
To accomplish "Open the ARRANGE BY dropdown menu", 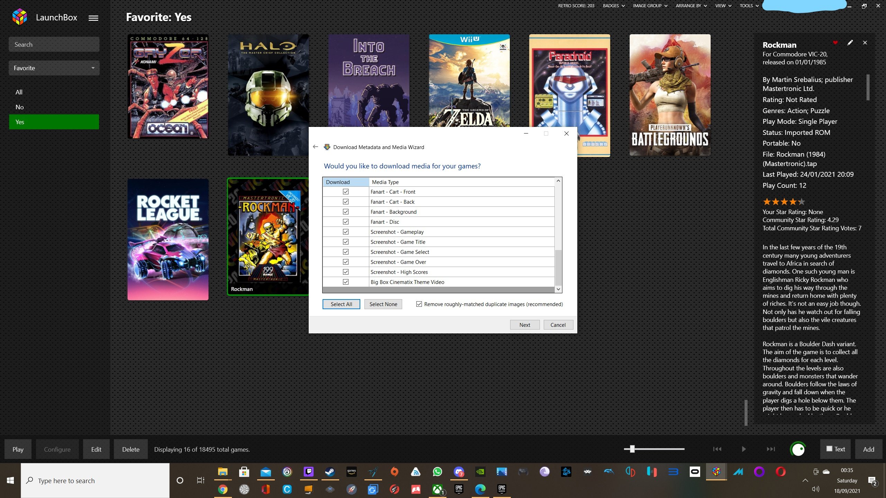I will coord(691,6).
